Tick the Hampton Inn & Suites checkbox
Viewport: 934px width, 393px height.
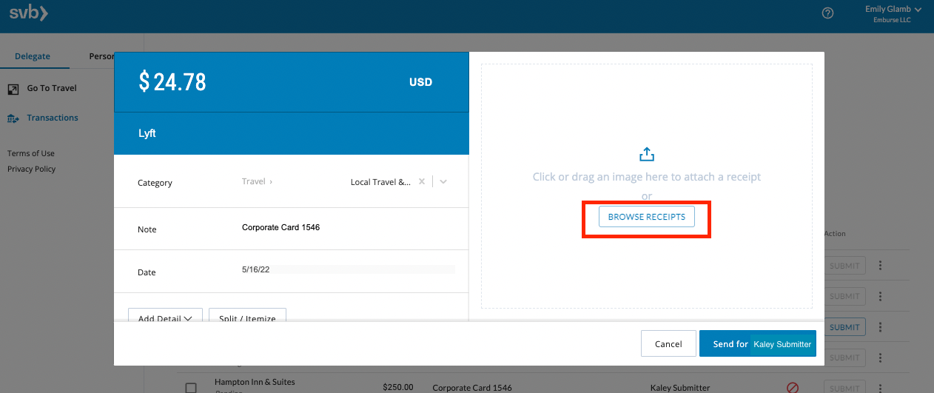tap(191, 388)
